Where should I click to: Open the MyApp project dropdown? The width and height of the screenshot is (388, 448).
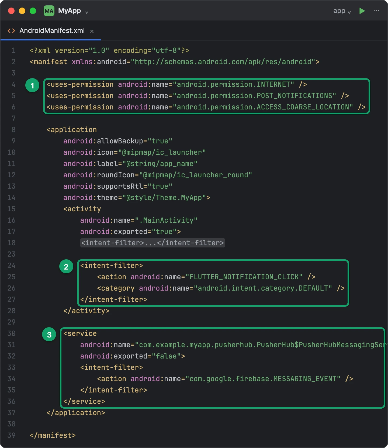pyautogui.click(x=73, y=11)
